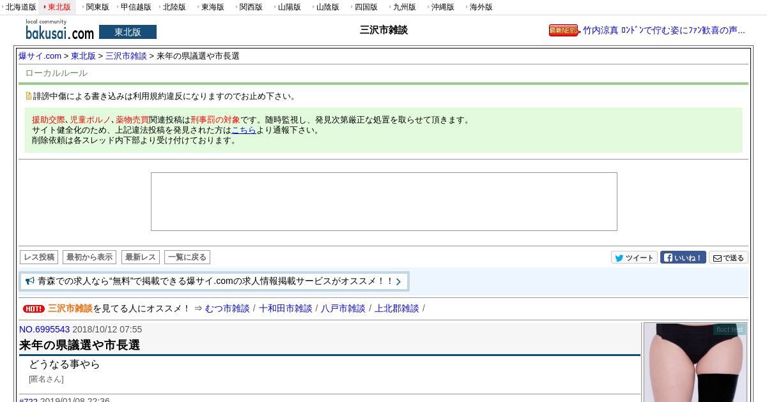Open 上北郡雑談 board link

(x=397, y=308)
